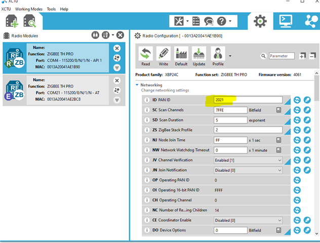Select the COM21 radio module
Screen dimensions: 320x243
coord(64,90)
